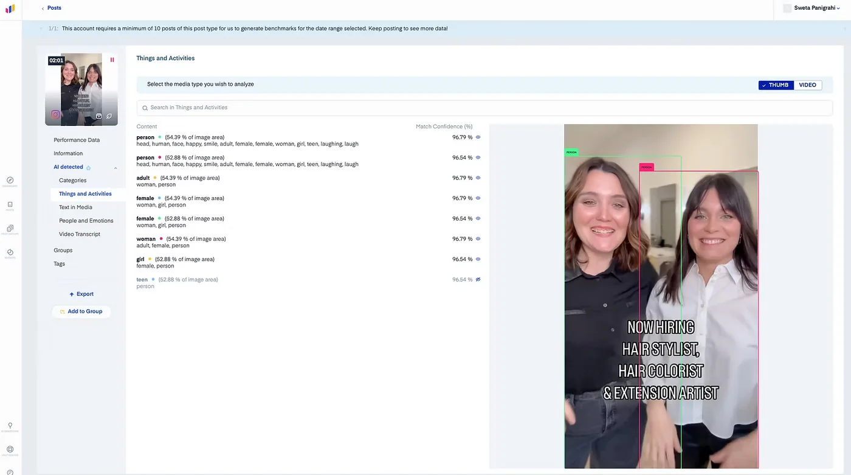Select Things and Activities menu item
The height and width of the screenshot is (475, 851).
coord(85,194)
